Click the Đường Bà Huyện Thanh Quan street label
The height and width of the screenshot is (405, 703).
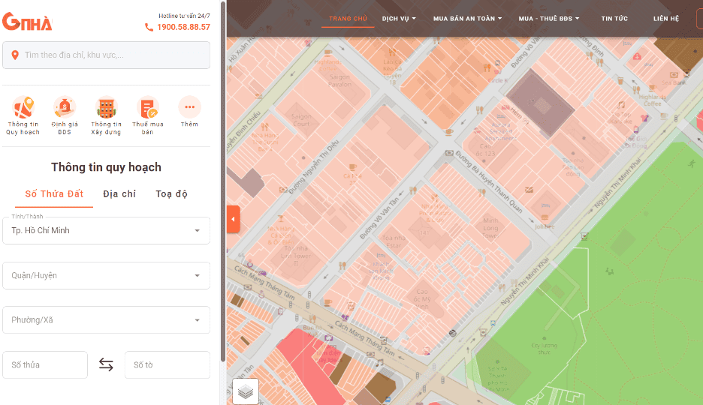pos(489,181)
